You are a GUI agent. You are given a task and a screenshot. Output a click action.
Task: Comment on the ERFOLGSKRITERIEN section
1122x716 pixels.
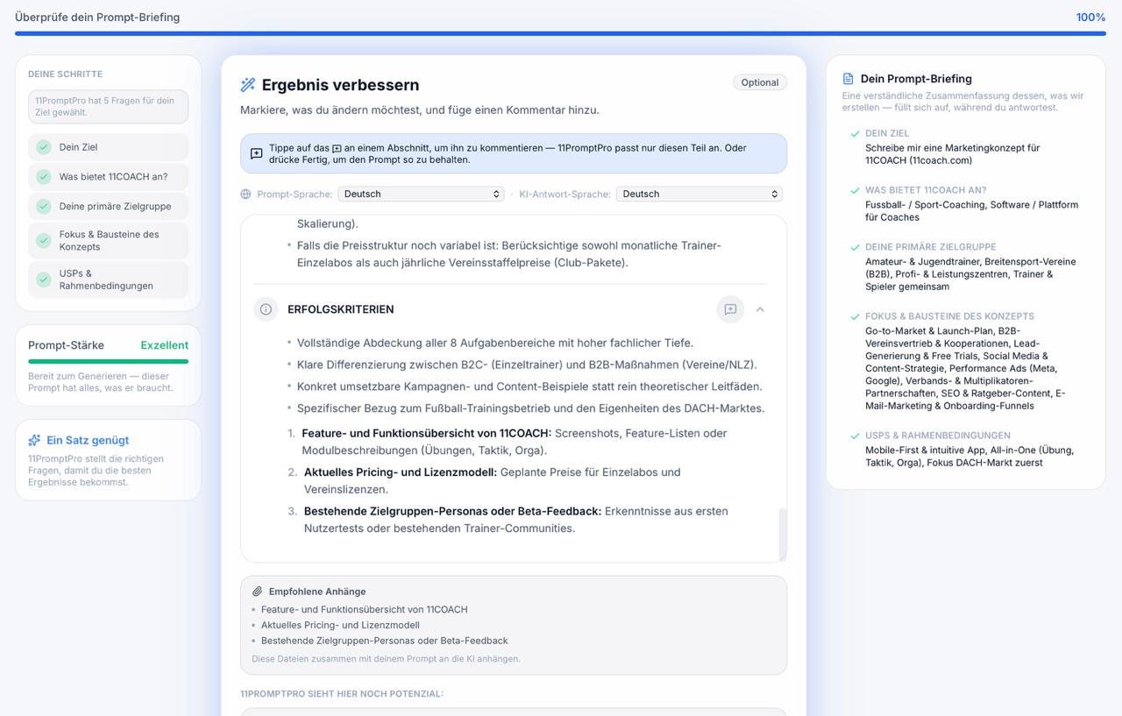coord(730,309)
